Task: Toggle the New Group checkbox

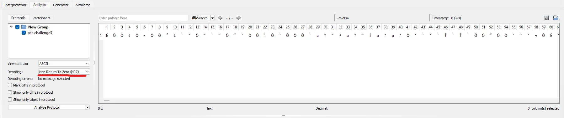Action: coord(18,27)
